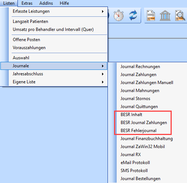Expand the Eigene Liste submenu arrow
Screen dimensions: 187x183
pos(103,82)
